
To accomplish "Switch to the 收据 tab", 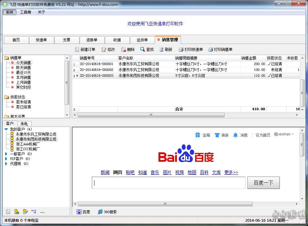I will click(x=117, y=40).
